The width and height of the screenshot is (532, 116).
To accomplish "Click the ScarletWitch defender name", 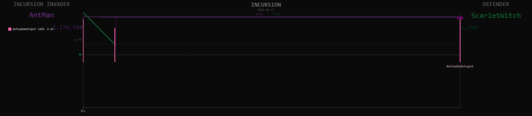I will 496,16.
